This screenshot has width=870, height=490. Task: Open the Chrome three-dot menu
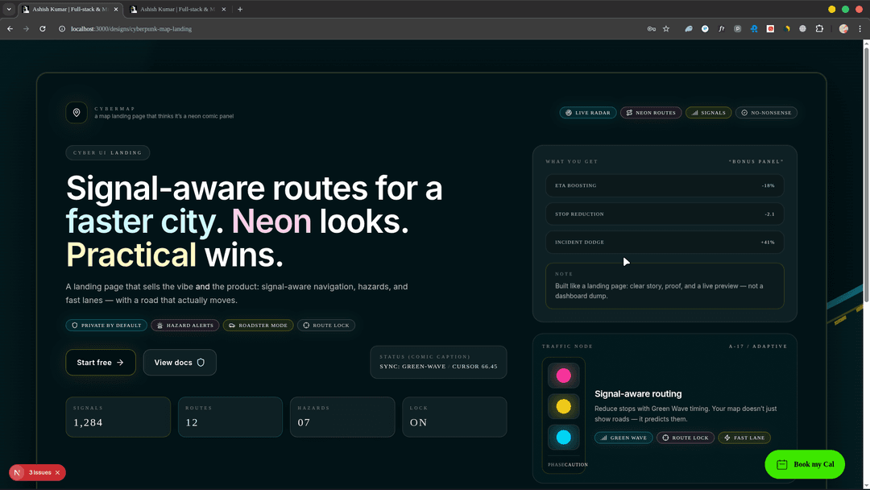pos(860,29)
